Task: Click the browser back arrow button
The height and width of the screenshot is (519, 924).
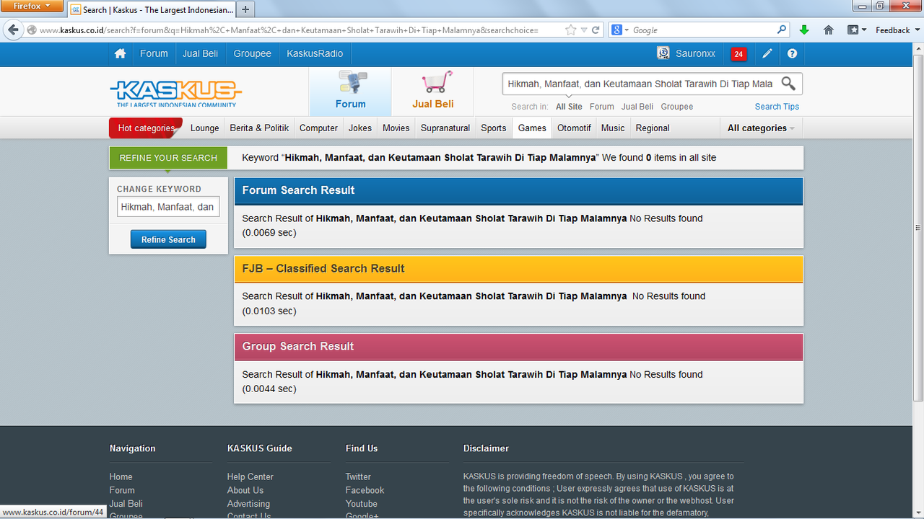Action: 13,30
